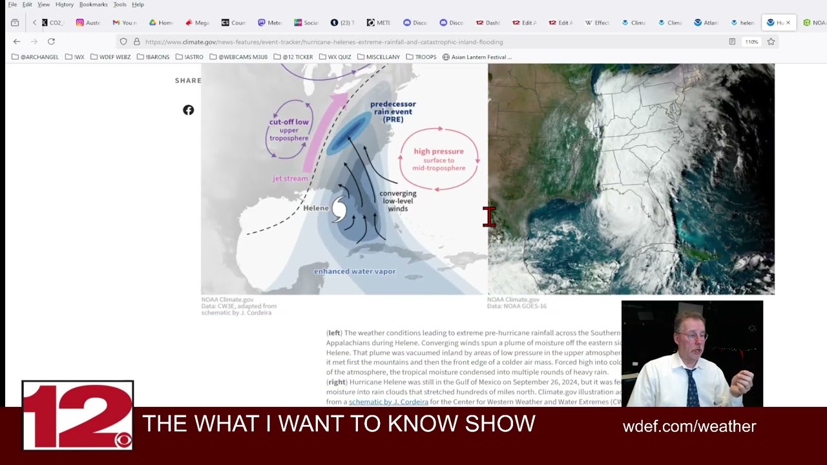This screenshot has width=827, height=465.
Task: Open the @12 TICKER bookmarks folder
Action: pos(293,57)
